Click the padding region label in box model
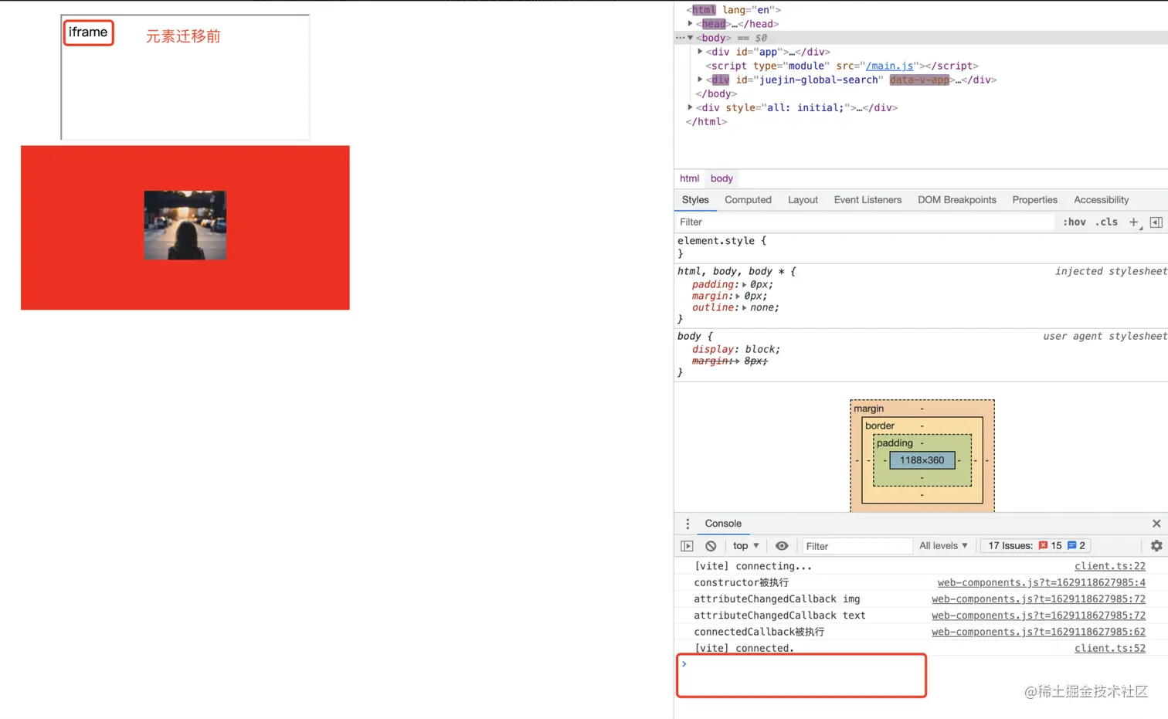 pos(895,443)
